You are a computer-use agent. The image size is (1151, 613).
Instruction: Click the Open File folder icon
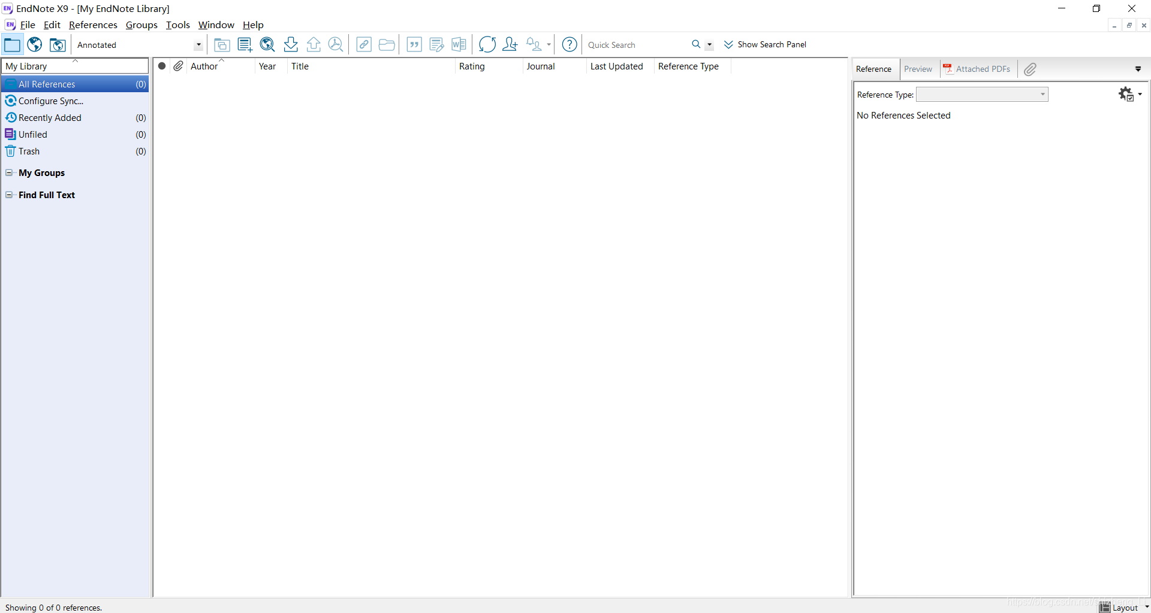coord(387,45)
